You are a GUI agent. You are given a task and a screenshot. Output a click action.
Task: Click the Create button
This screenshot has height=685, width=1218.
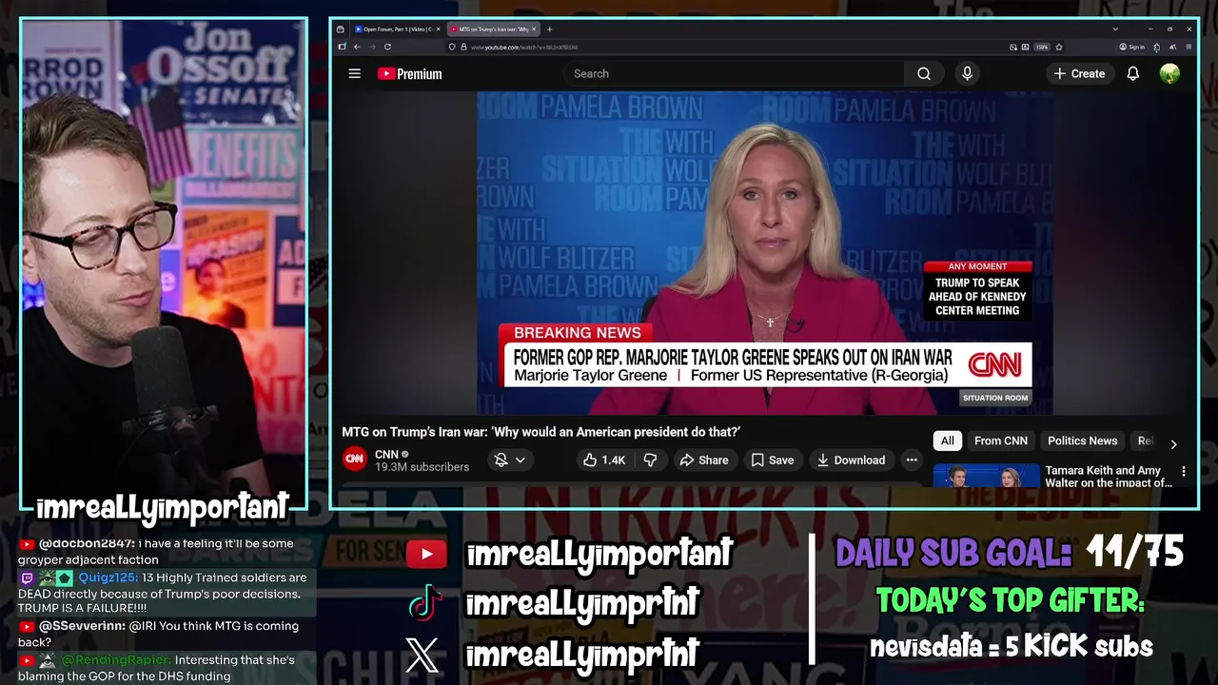point(1079,73)
